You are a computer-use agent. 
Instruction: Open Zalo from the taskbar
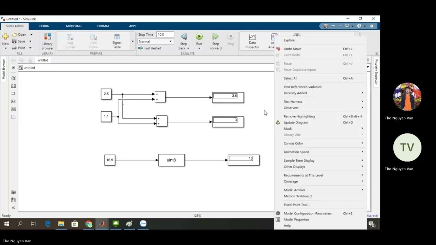point(143,224)
